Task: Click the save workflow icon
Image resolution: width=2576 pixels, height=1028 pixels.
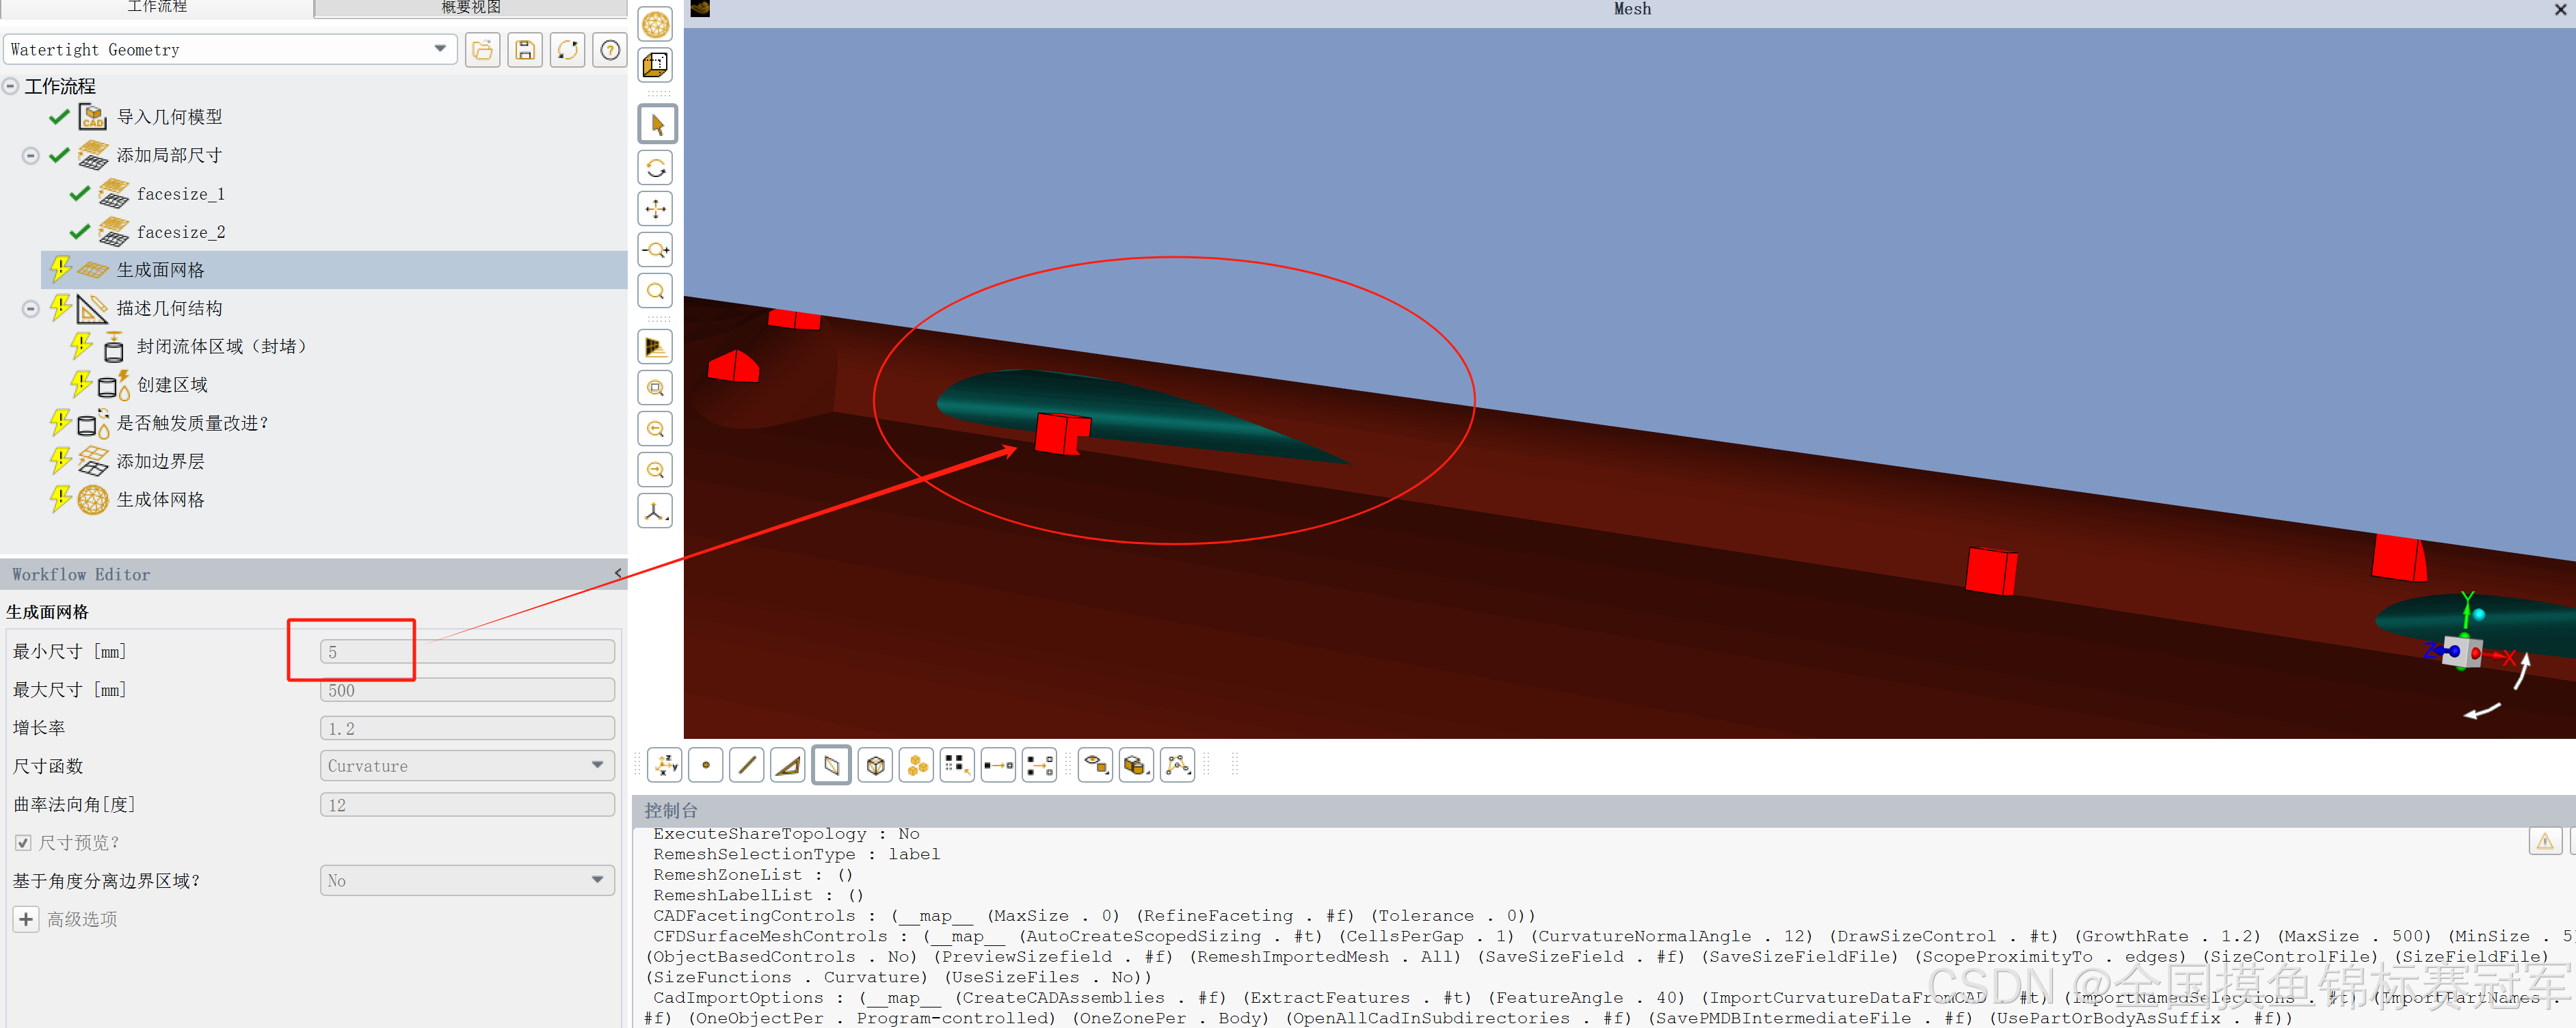Action: (x=525, y=50)
